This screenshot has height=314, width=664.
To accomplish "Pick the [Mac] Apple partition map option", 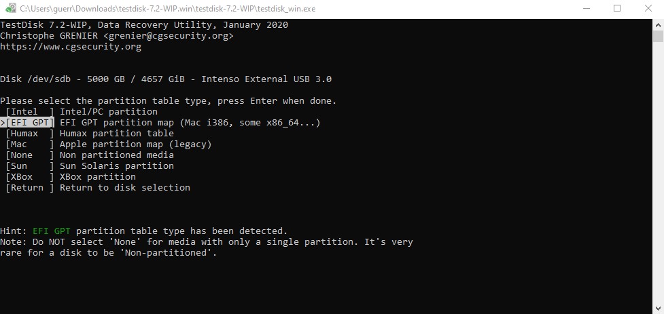I will 30,144.
